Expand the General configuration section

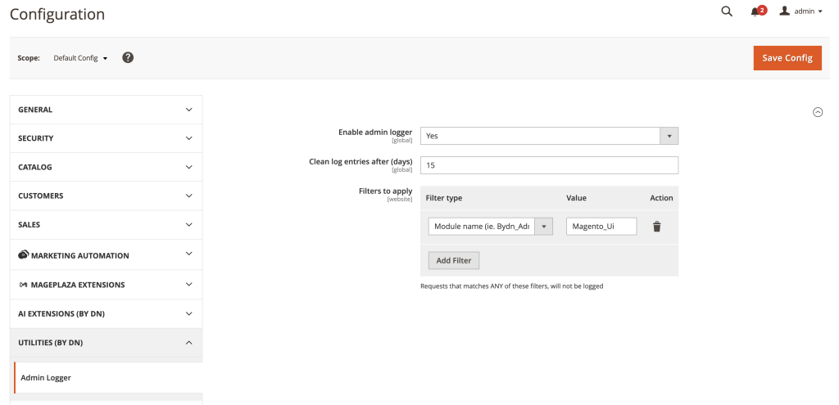pyautogui.click(x=106, y=110)
